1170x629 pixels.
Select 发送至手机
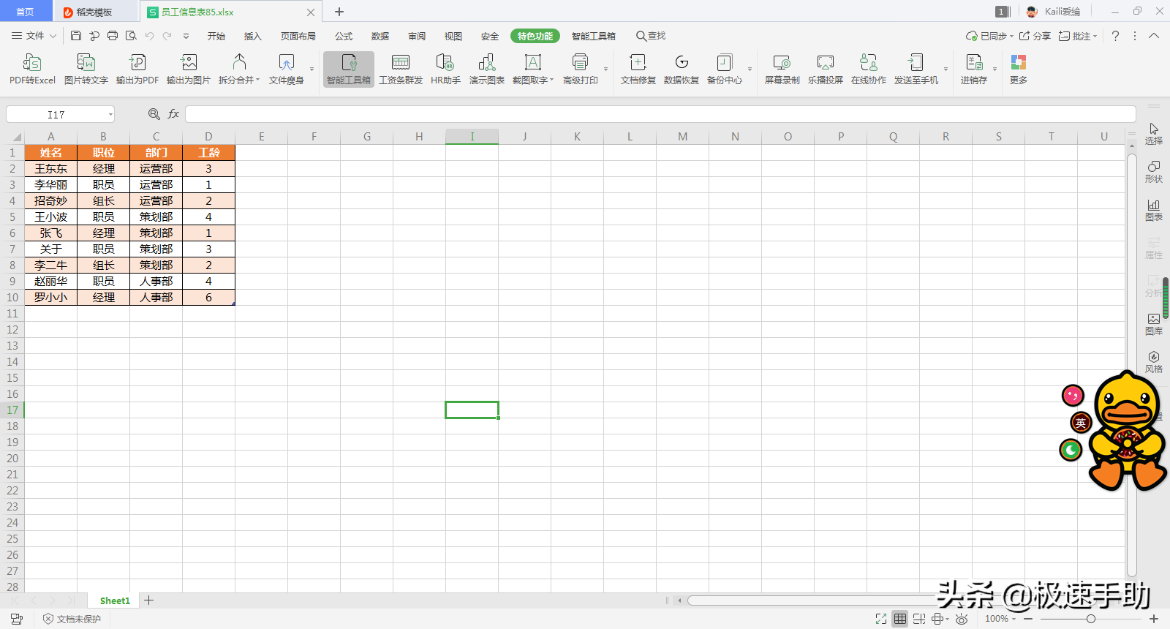(x=916, y=69)
